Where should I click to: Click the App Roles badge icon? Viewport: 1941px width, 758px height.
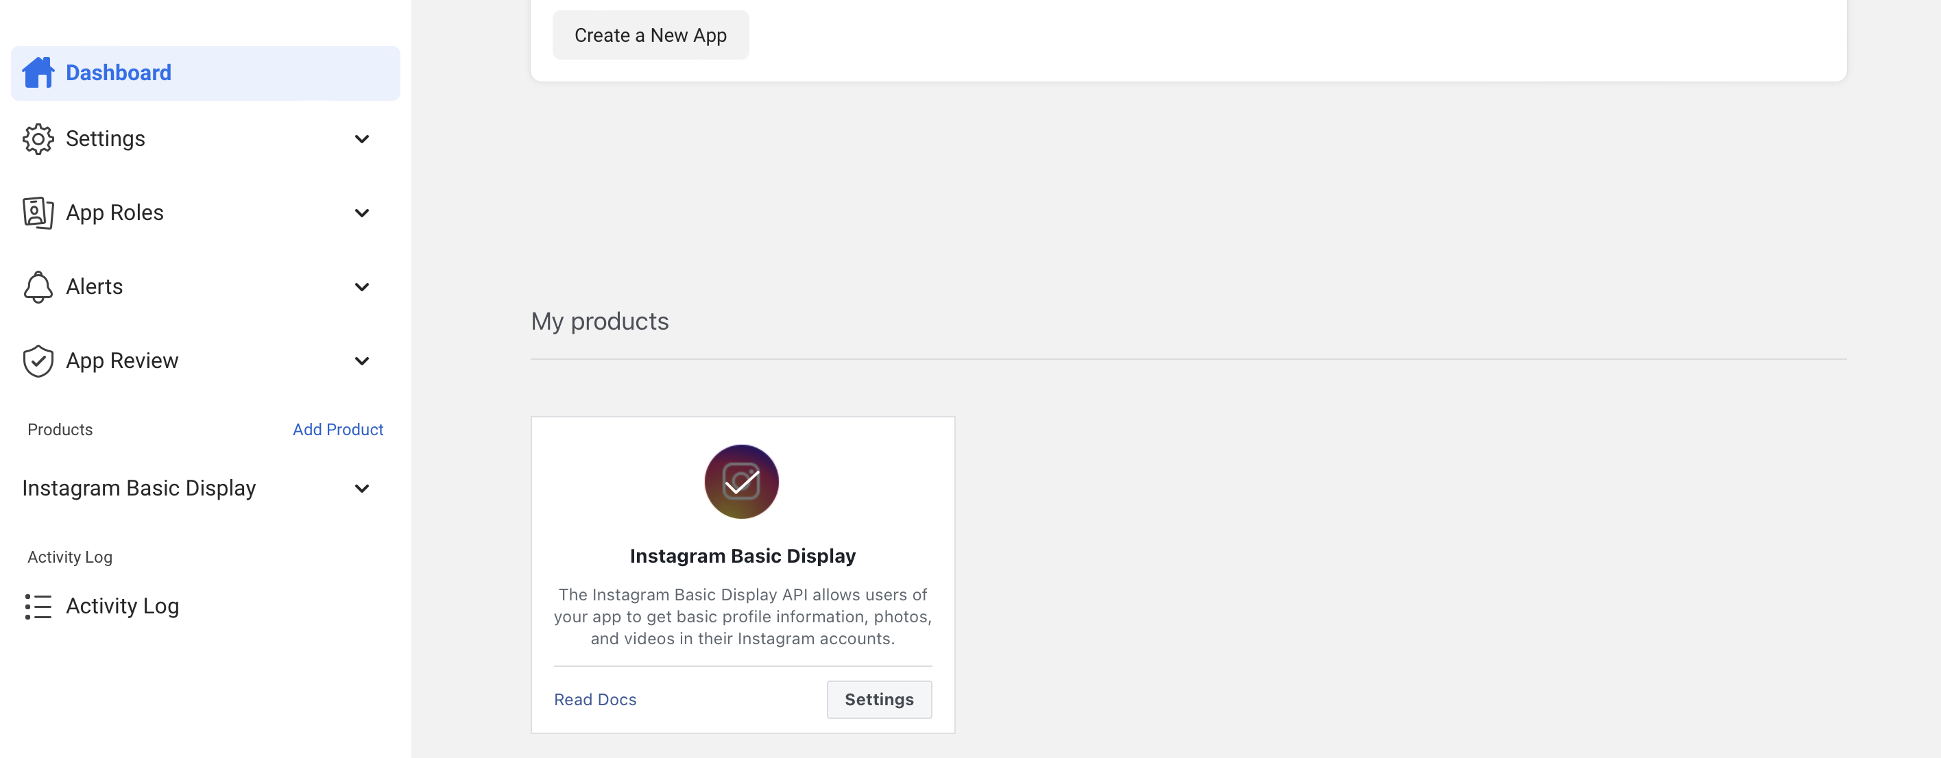click(38, 212)
